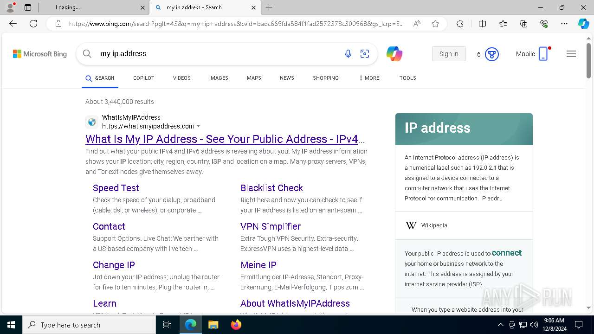Switch to the IMAGES tab
The image size is (594, 334).
pos(219,78)
